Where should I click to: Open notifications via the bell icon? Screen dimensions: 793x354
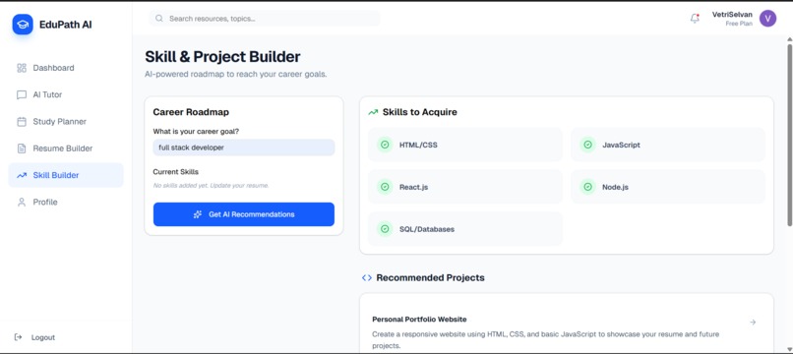(695, 19)
